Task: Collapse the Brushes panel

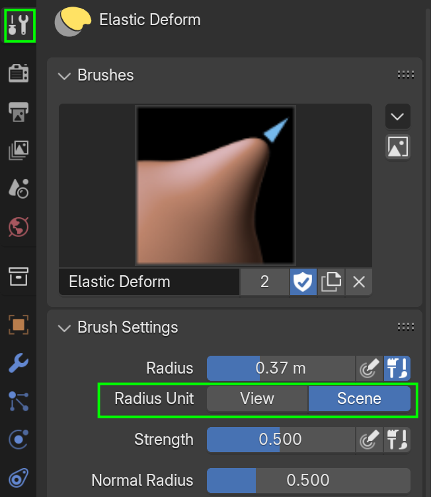Action: [64, 76]
